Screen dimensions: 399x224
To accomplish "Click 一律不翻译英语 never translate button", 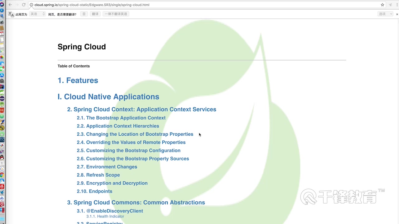I will tap(116, 14).
